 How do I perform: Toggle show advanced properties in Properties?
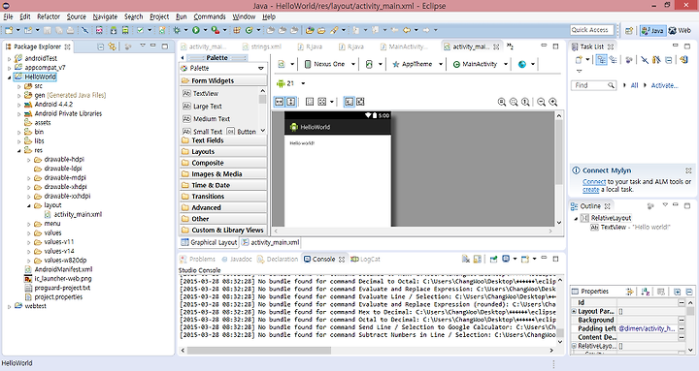click(629, 292)
